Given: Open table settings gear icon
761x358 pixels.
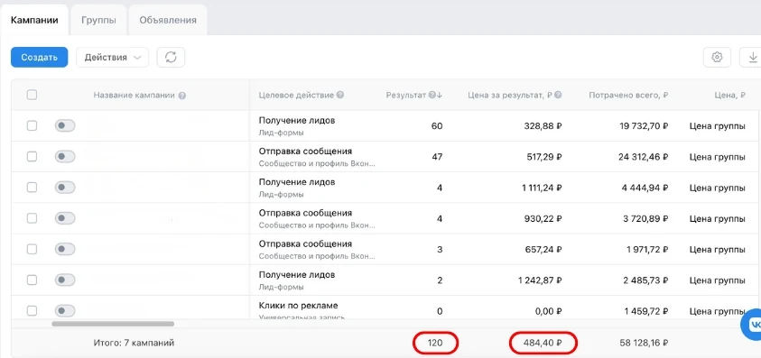Looking at the screenshot, I should (x=717, y=57).
